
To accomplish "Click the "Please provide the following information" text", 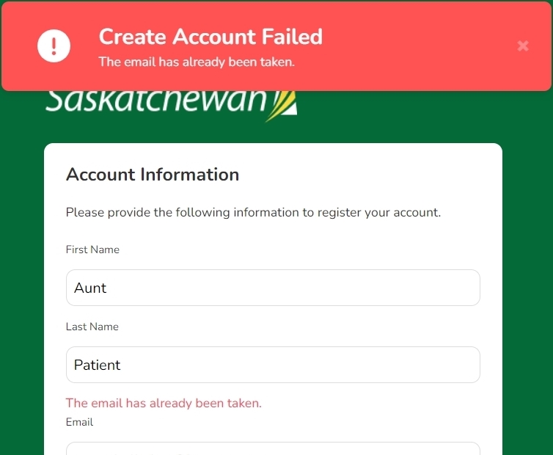I will [x=253, y=213].
